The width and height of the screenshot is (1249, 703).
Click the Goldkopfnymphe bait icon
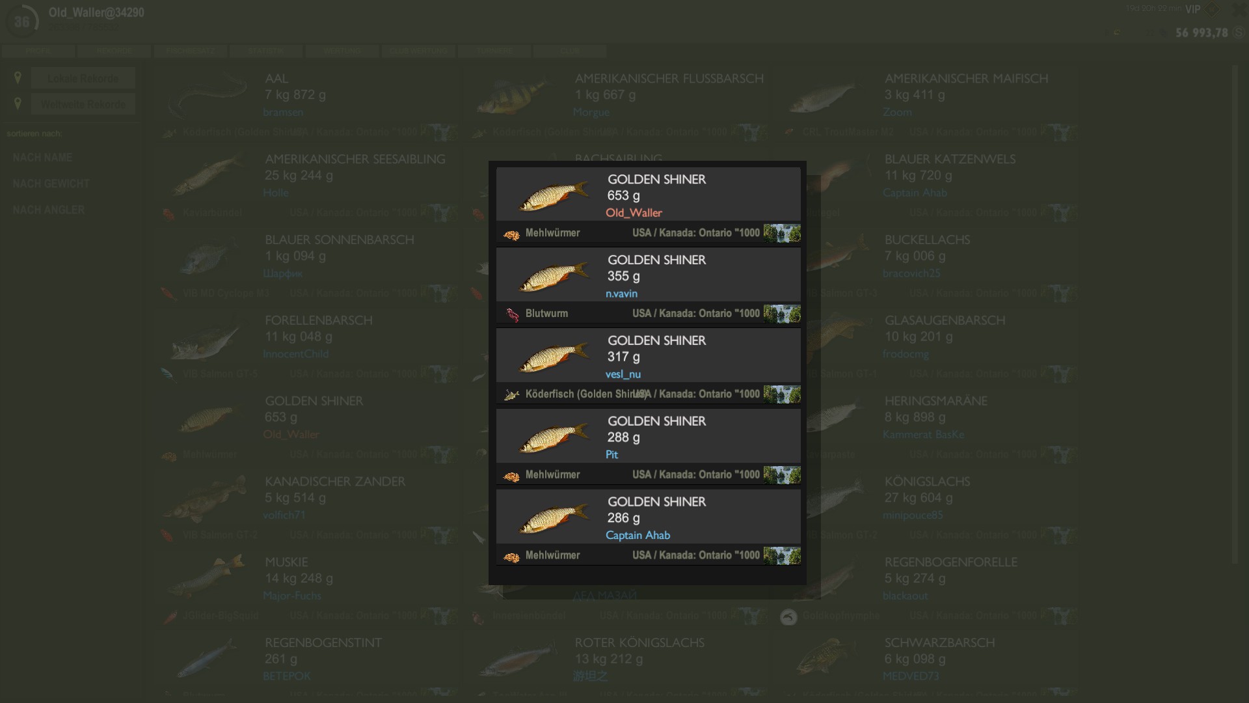coord(788,616)
